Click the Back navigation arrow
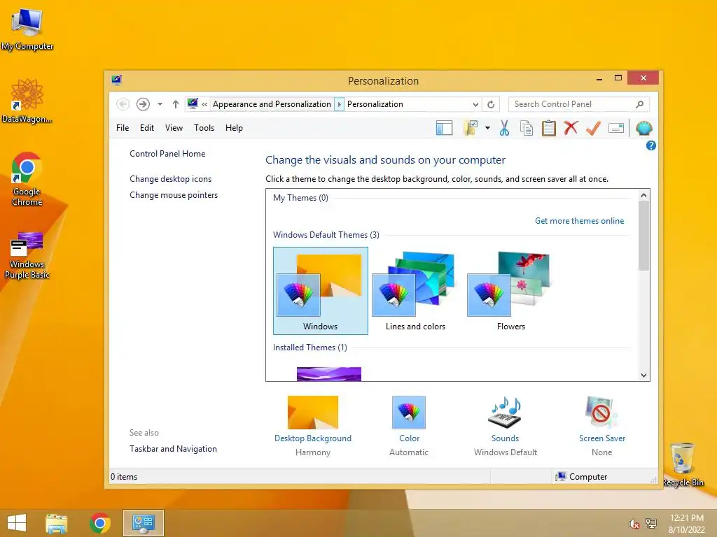 coord(123,105)
